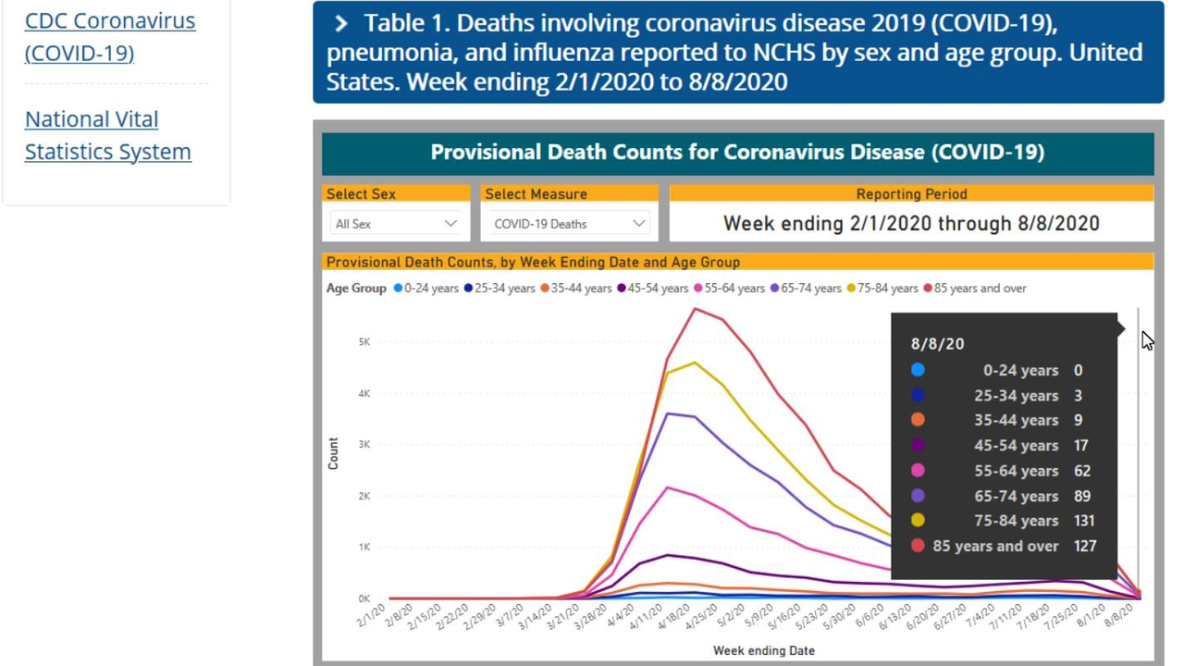Open the National Vital Statistics System link
Screen dimensions: 1184x666
[107, 135]
